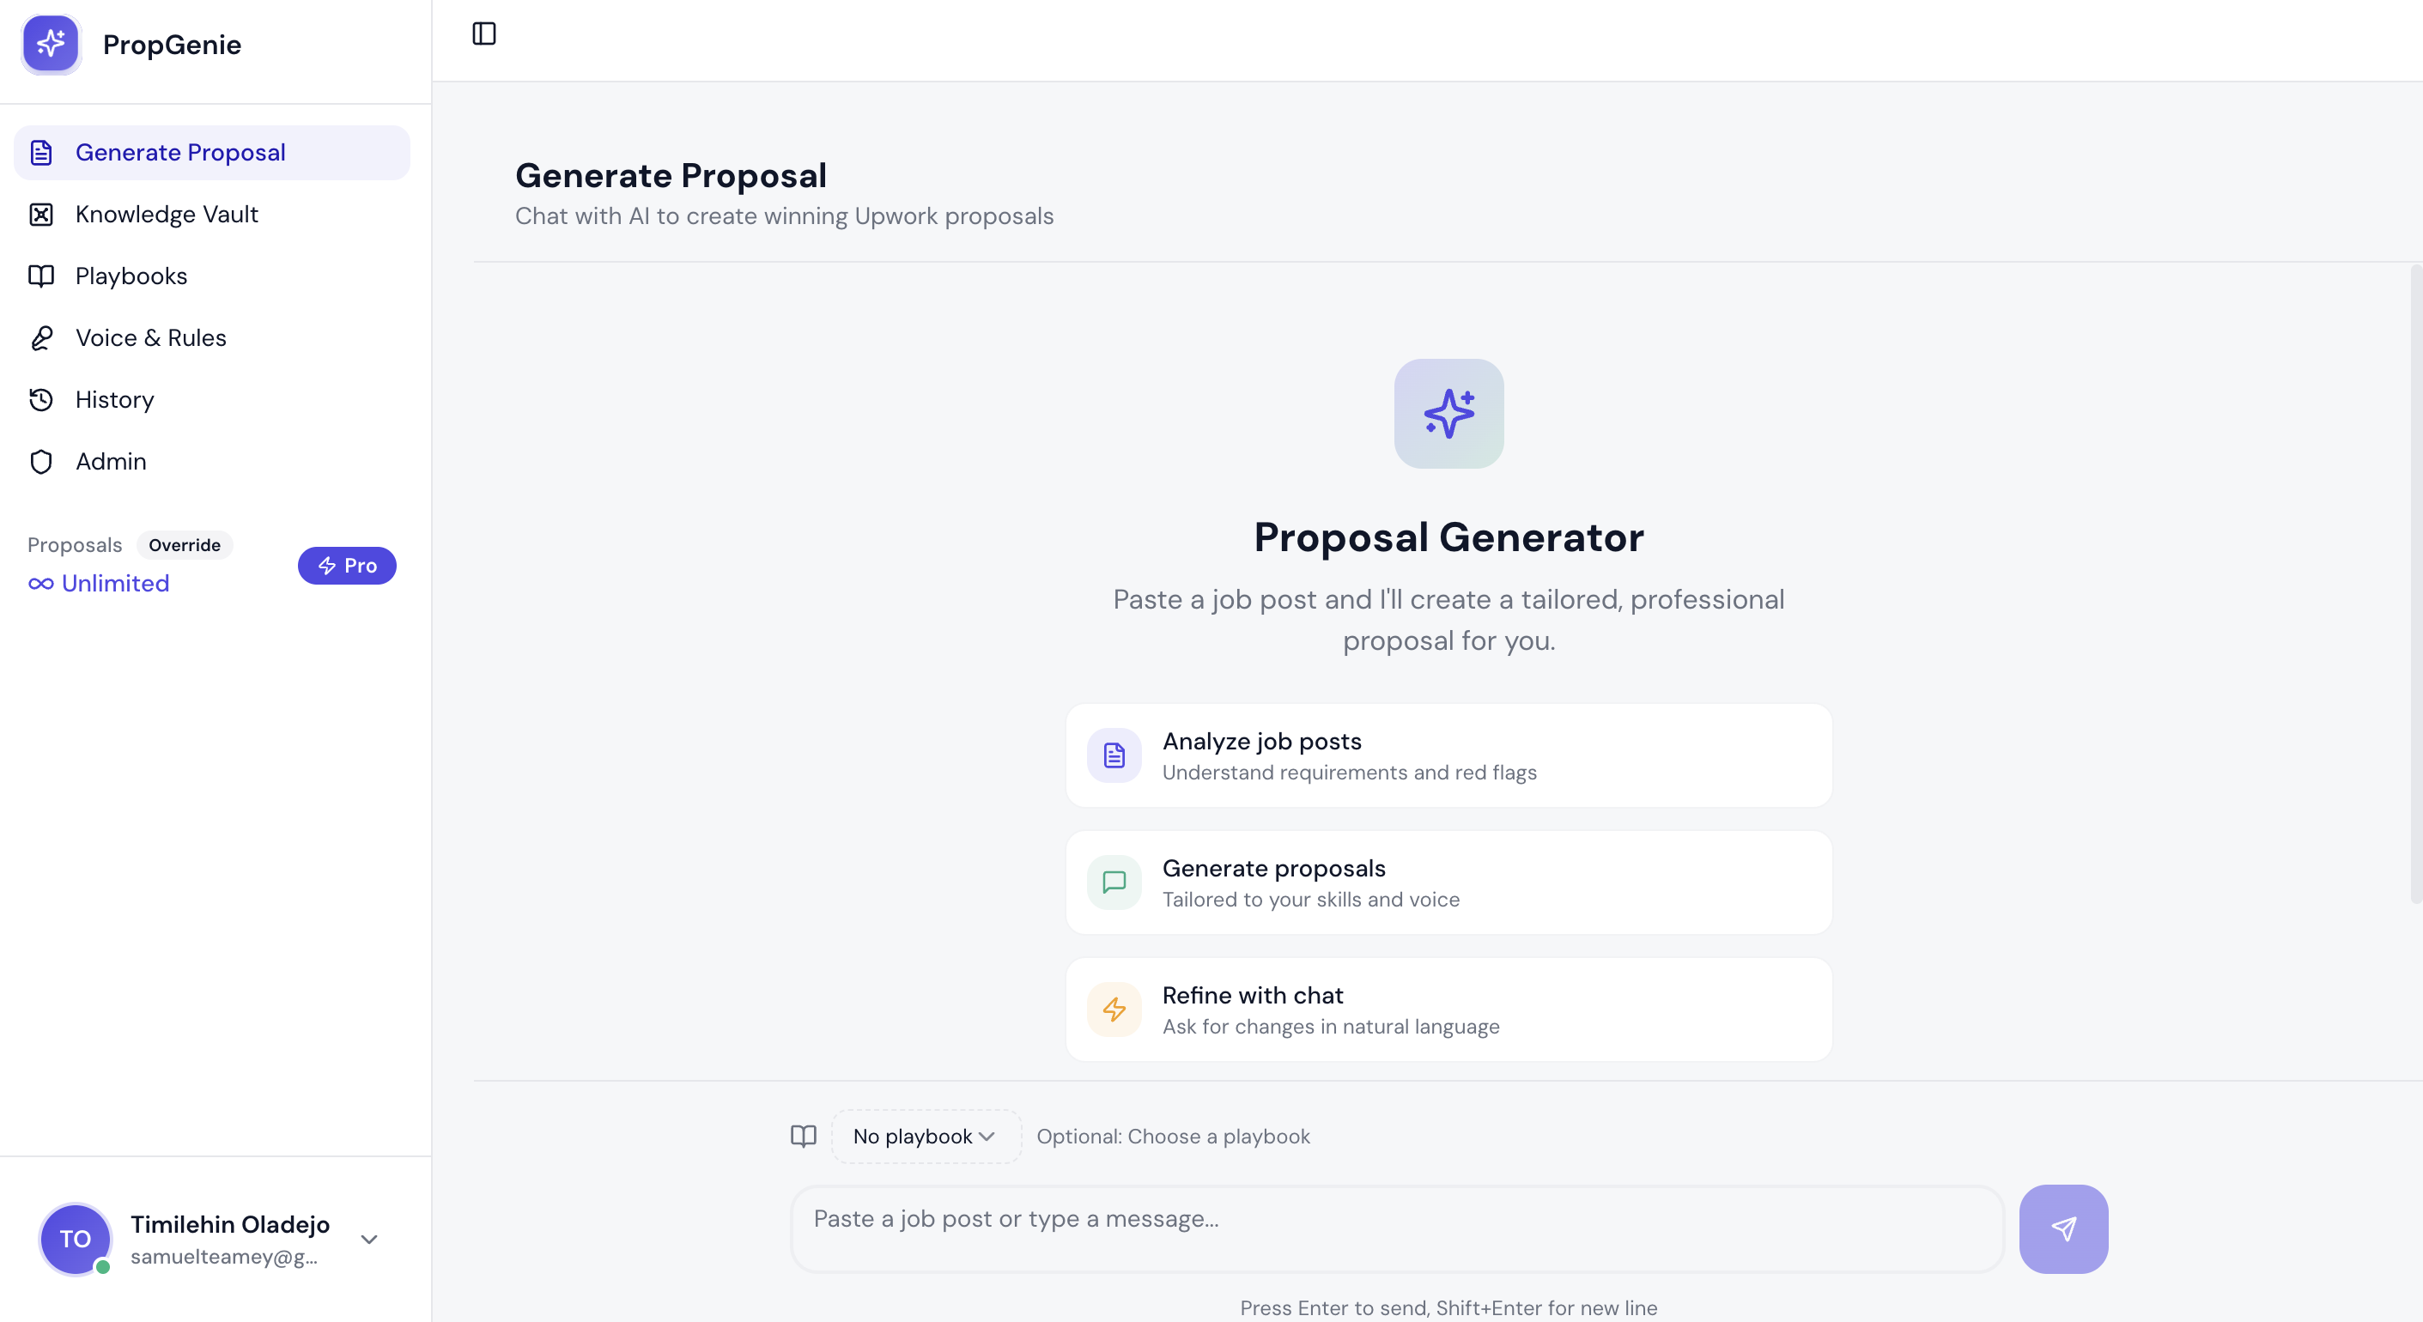2423x1322 pixels.
Task: Navigate to the Playbooks section
Action: [131, 276]
